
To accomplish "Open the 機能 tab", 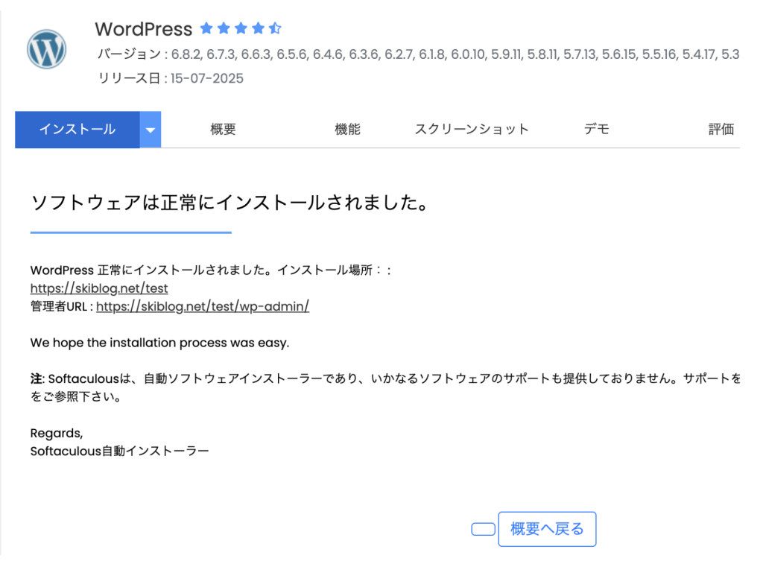I will [347, 130].
